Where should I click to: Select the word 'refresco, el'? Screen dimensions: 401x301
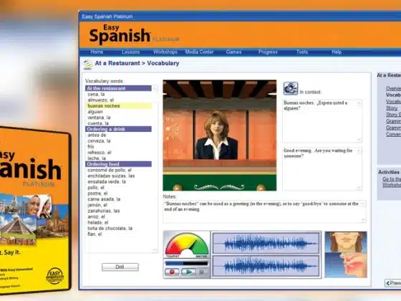[100, 153]
